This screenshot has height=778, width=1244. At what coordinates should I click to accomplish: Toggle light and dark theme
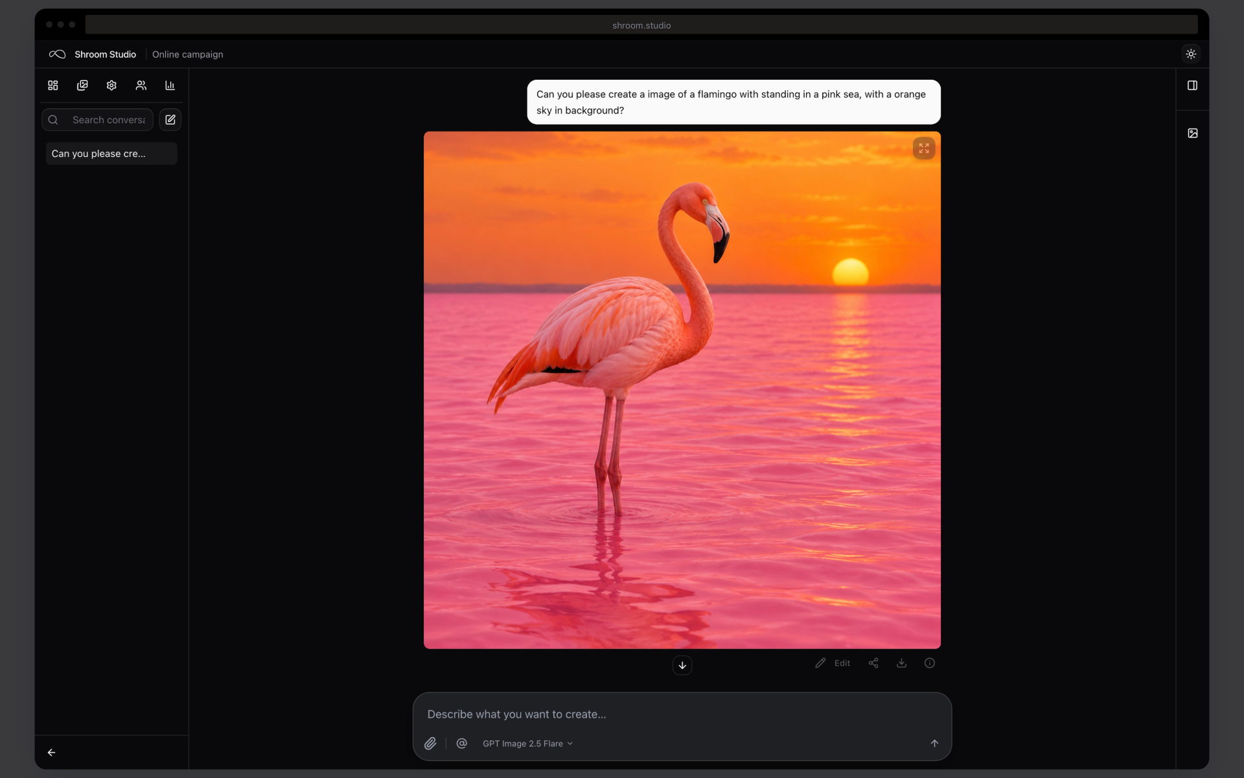point(1191,54)
